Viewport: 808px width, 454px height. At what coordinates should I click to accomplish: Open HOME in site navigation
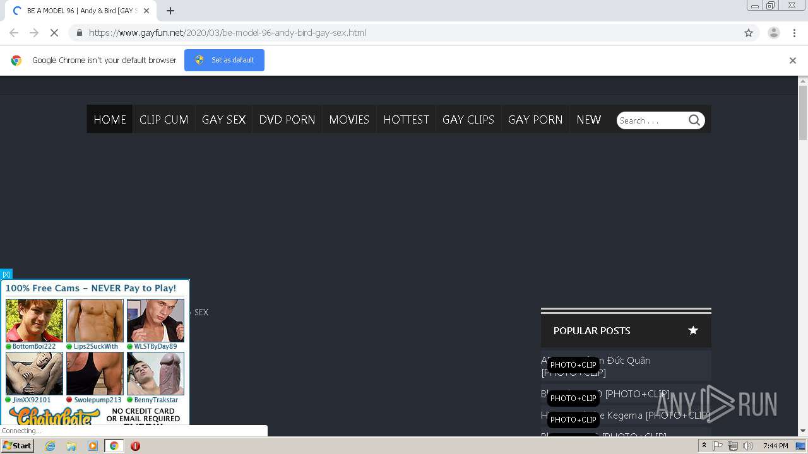[x=110, y=119]
